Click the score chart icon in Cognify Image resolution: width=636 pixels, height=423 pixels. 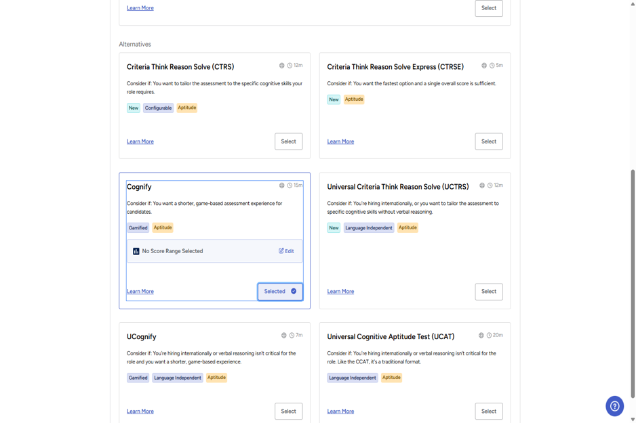tap(136, 251)
